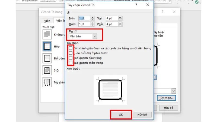Click the Dưới margin input field
217x122 pixels.
coord(85,24)
